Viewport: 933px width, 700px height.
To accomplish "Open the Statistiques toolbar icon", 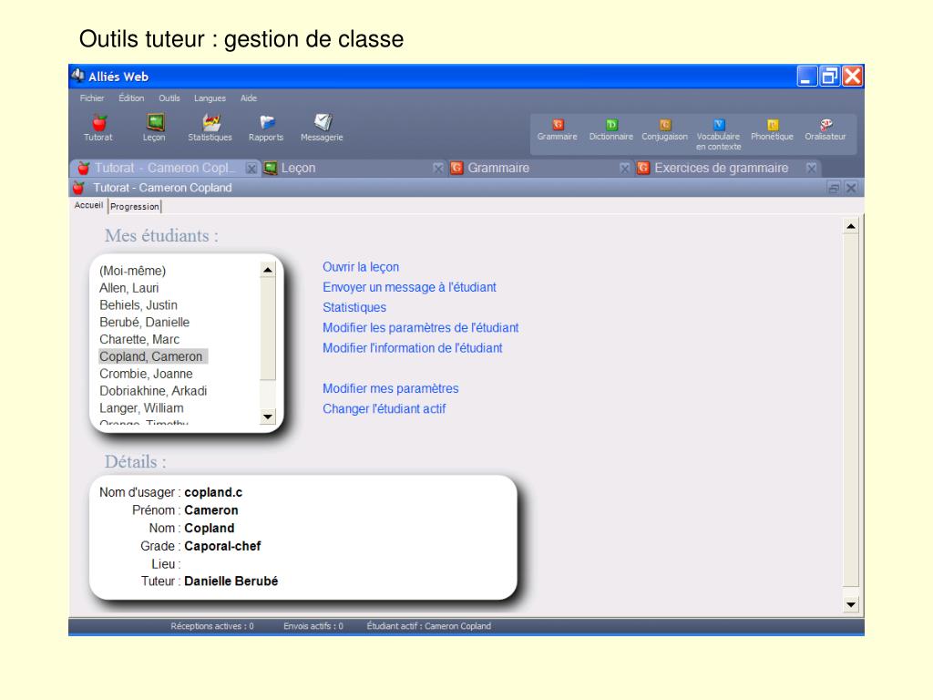I will click(210, 128).
